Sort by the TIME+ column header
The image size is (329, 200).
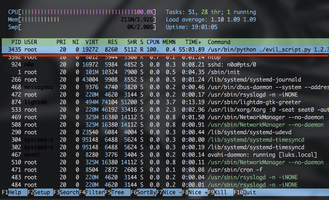coord(193,42)
